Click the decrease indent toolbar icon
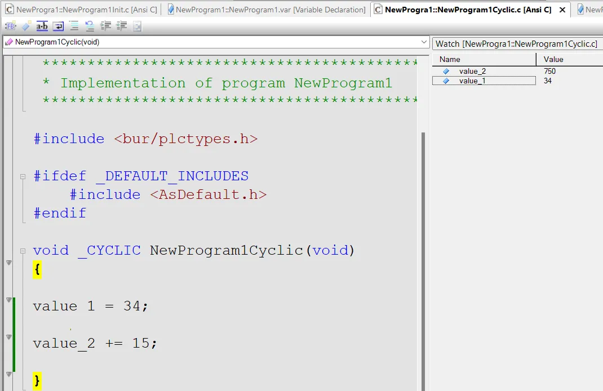This screenshot has height=391, width=603. pyautogui.click(x=122, y=26)
